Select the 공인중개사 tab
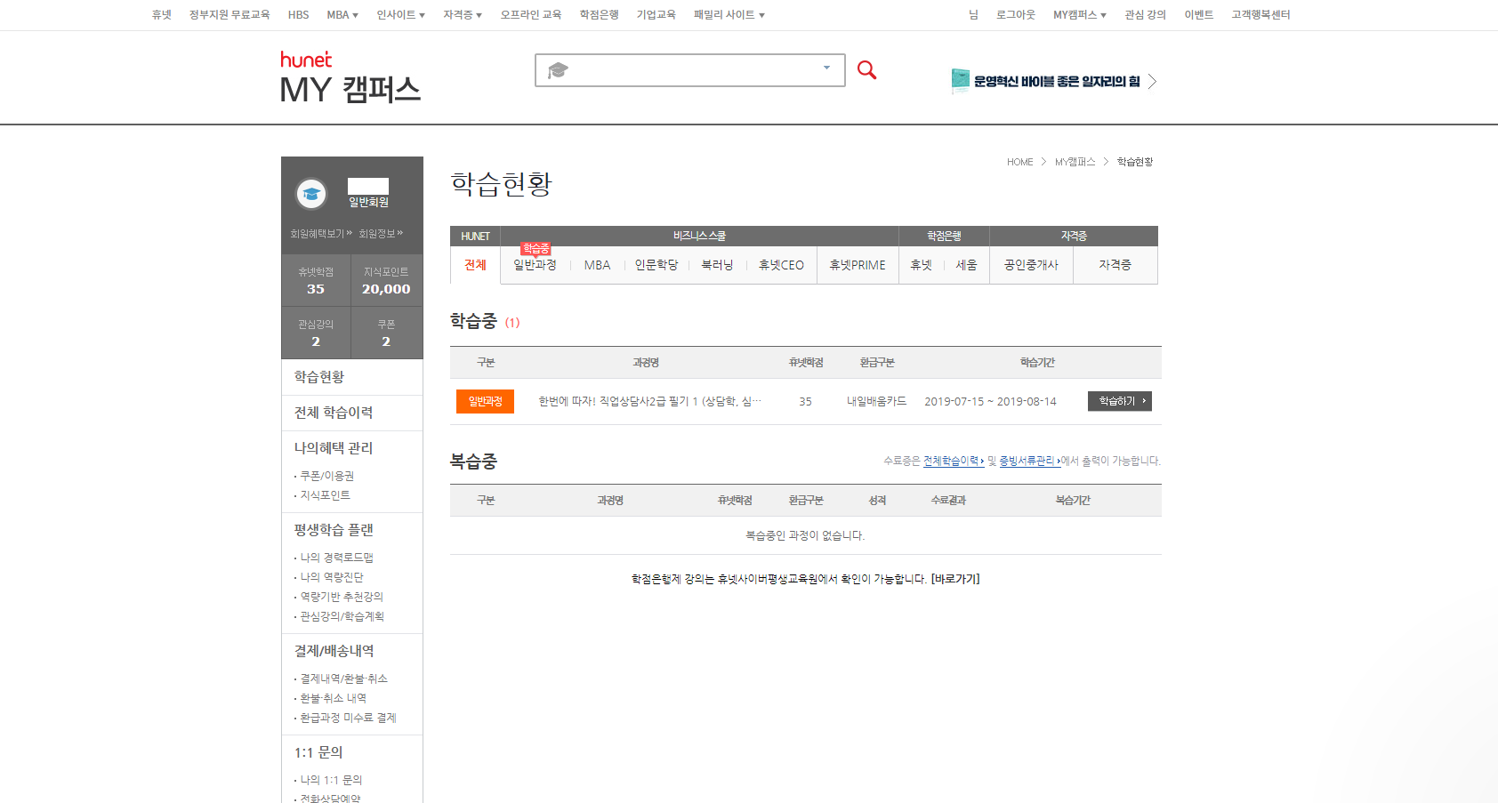This screenshot has width=1498, height=803. coord(1031,265)
